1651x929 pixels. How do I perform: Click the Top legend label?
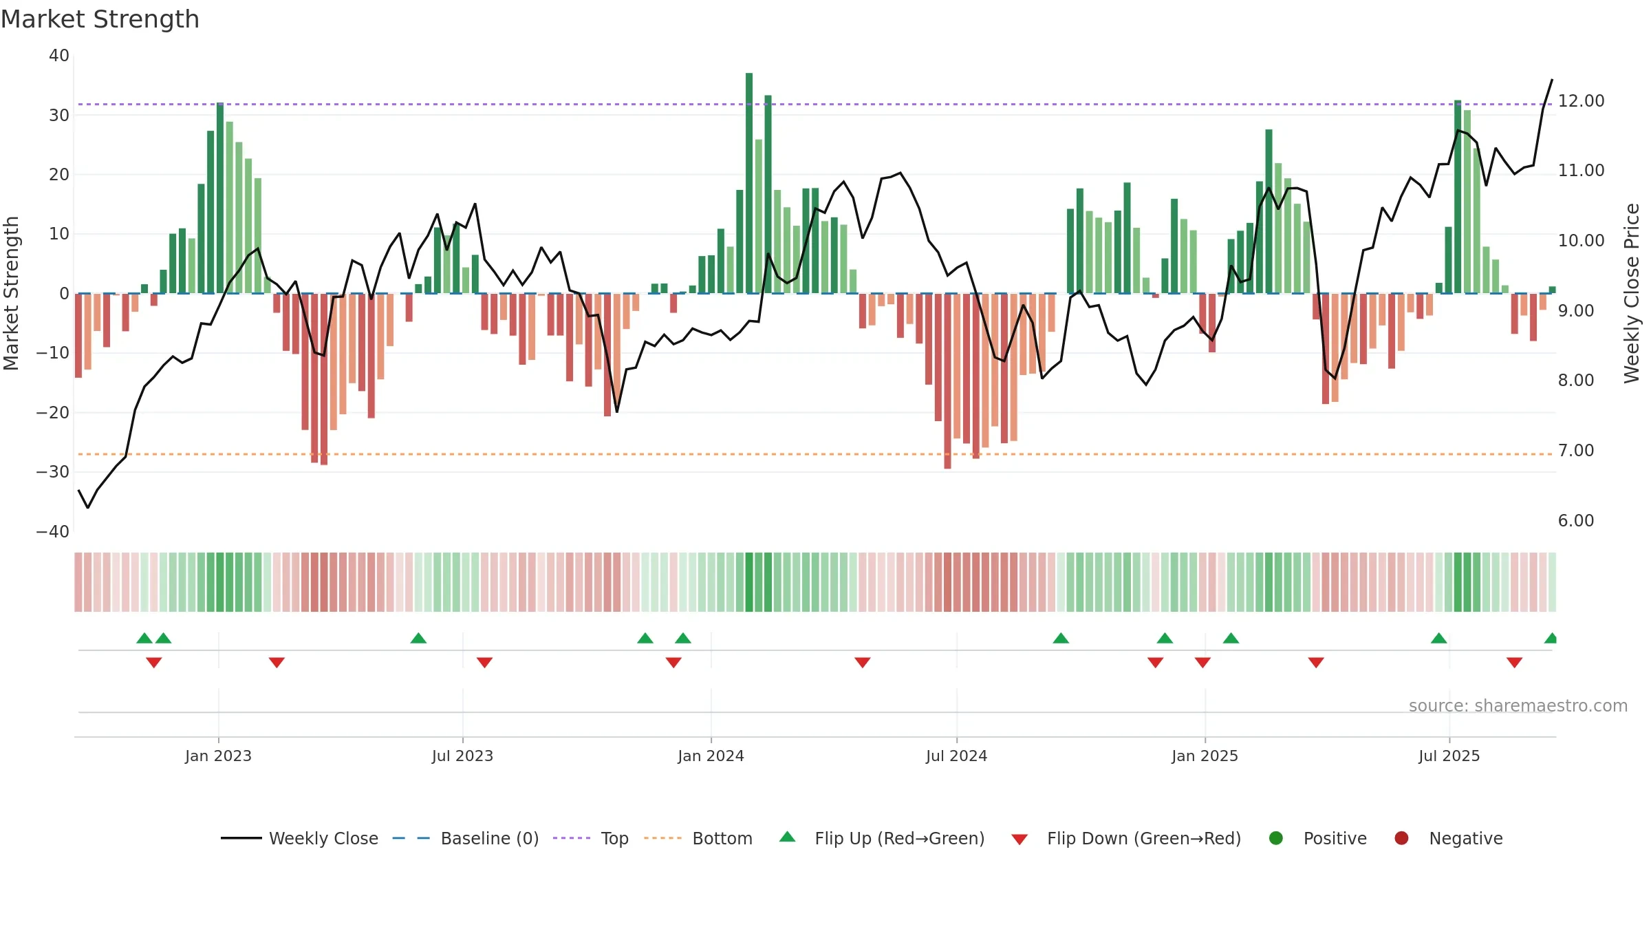coord(614,838)
